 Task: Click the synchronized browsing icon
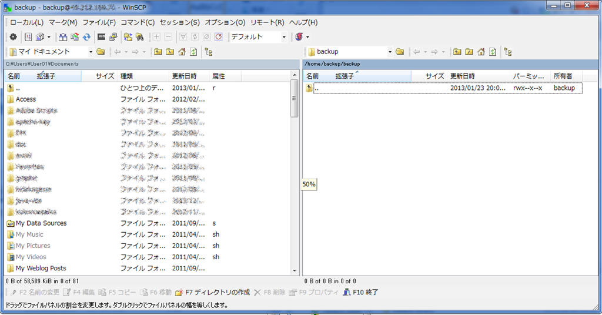point(128,37)
